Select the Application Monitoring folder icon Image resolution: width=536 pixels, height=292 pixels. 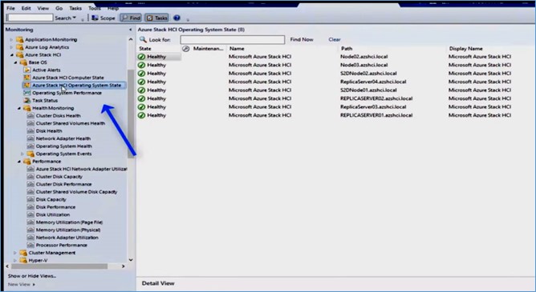point(20,39)
